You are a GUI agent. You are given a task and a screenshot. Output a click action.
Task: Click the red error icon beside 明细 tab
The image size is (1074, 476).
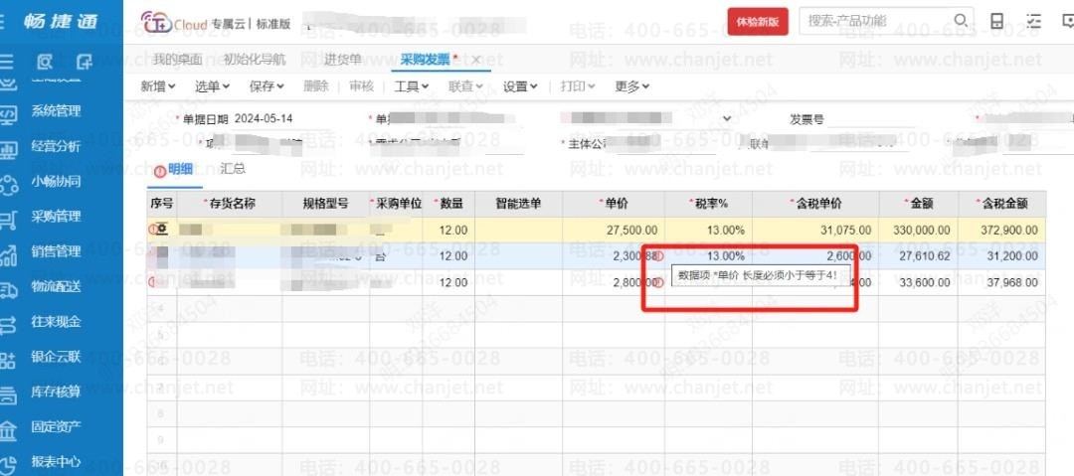159,171
